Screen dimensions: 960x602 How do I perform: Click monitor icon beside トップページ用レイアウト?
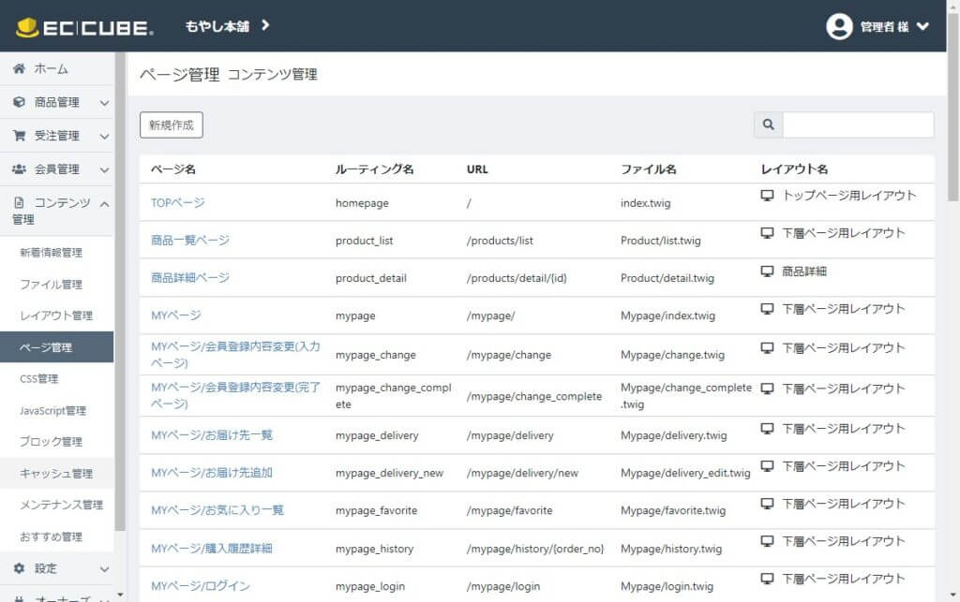pos(768,196)
